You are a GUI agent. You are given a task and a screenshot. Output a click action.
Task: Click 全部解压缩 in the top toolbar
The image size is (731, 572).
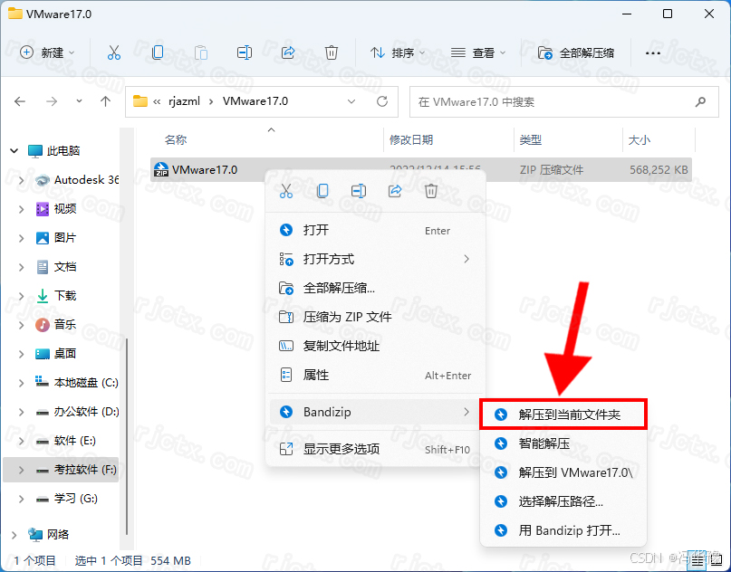coord(576,52)
